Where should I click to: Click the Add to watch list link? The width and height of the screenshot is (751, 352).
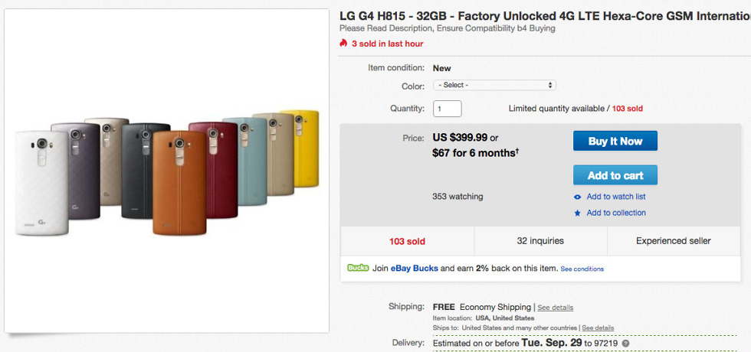(x=616, y=197)
